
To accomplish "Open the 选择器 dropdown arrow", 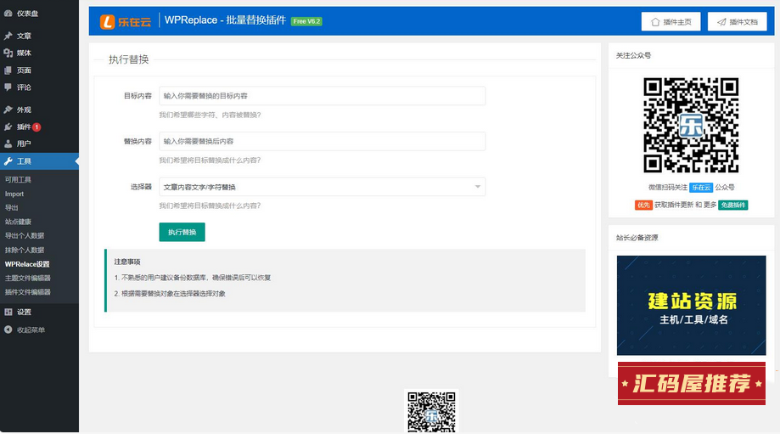I will pos(478,187).
